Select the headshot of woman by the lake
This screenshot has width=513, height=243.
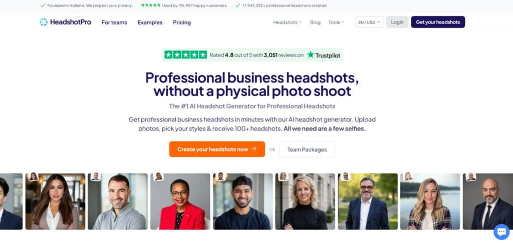(430, 201)
